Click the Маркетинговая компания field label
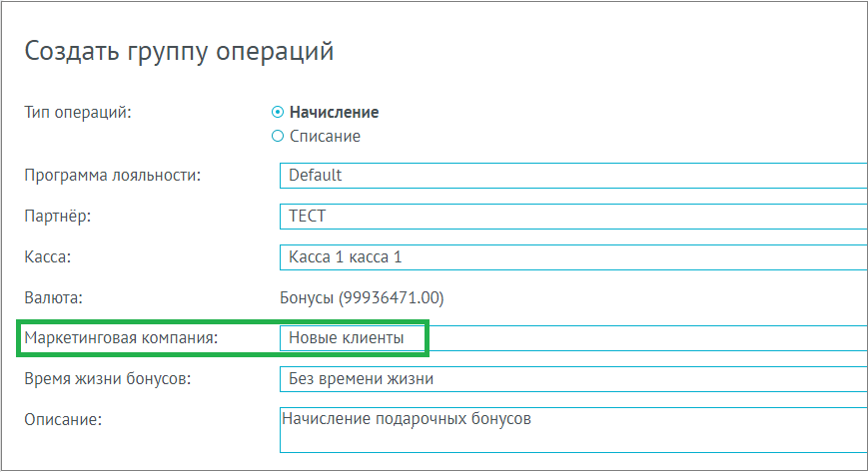 pyautogui.click(x=121, y=338)
